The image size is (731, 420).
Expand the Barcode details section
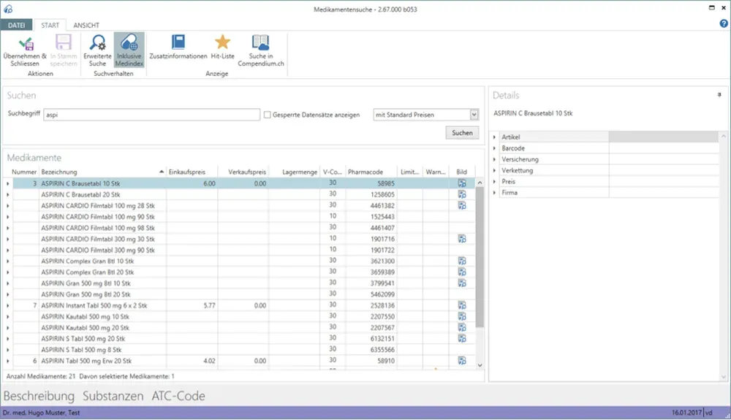[x=494, y=148]
